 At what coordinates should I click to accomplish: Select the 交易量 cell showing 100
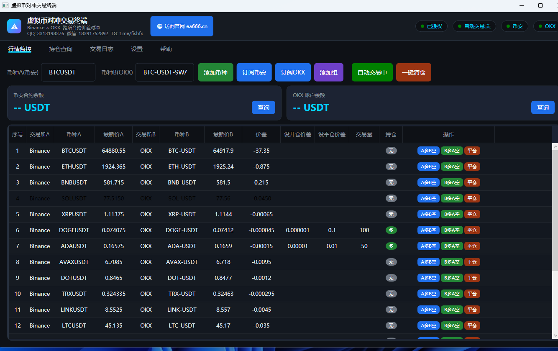pyautogui.click(x=364, y=230)
